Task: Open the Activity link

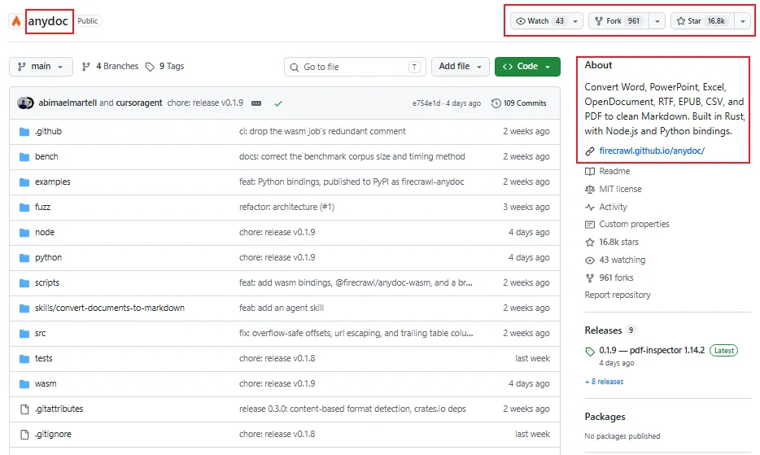Action: [613, 207]
